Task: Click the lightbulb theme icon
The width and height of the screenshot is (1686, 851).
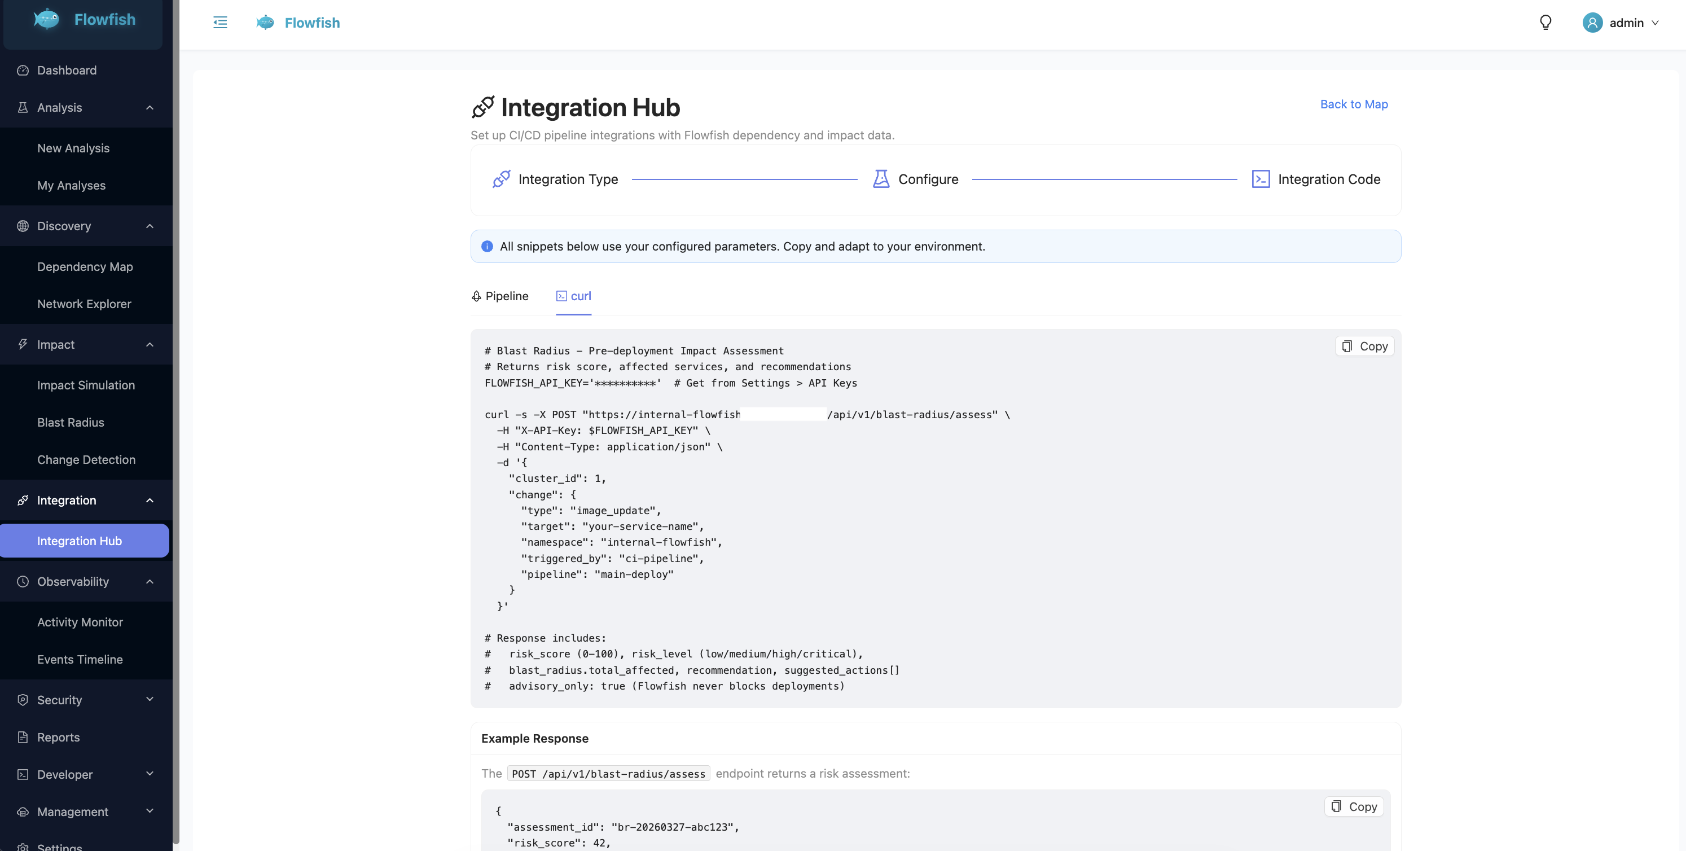Action: 1545,22
